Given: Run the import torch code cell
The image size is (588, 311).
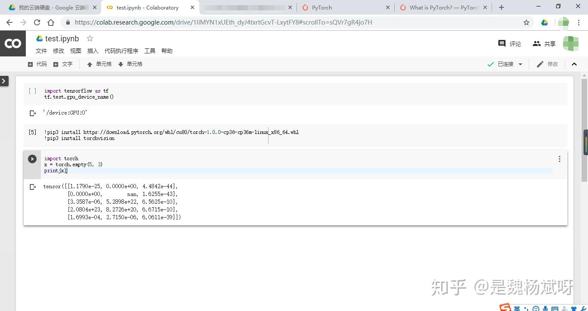Looking at the screenshot, I should [x=32, y=159].
